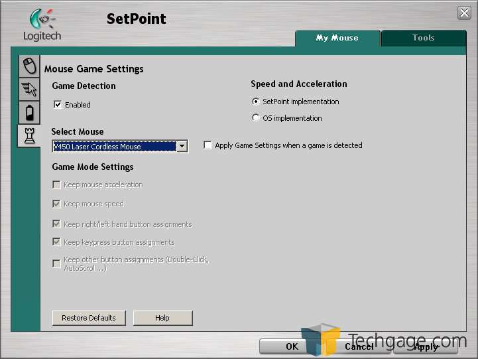Viewport: 478px width, 359px height.
Task: Toggle Keep mouse acceleration checkbox
Action: point(56,184)
